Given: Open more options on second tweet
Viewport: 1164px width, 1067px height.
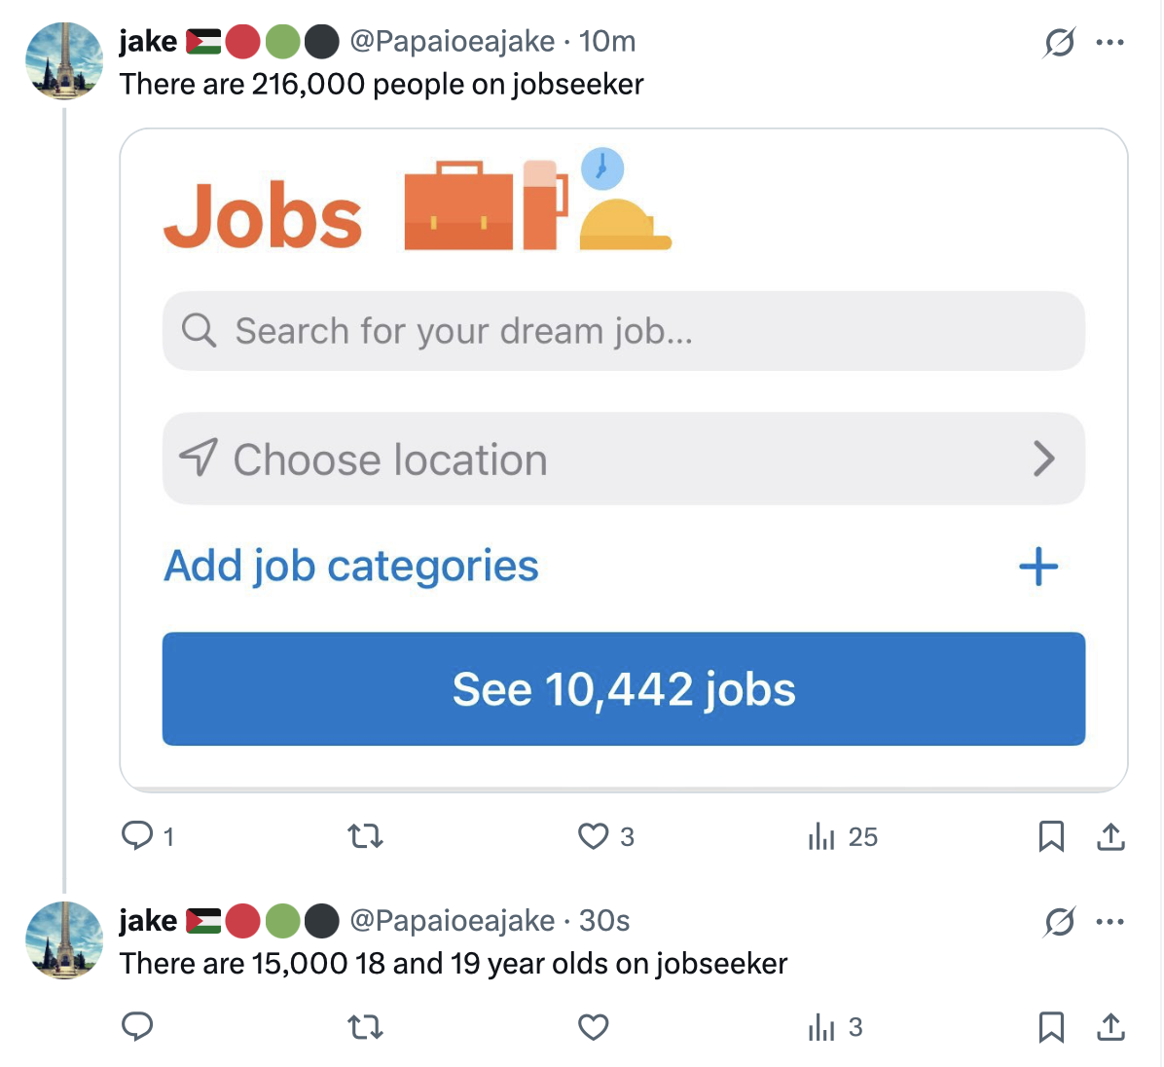Looking at the screenshot, I should [x=1109, y=921].
